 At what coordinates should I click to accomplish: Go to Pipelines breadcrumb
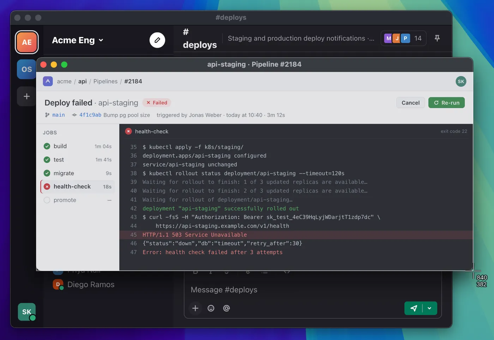[106, 81]
